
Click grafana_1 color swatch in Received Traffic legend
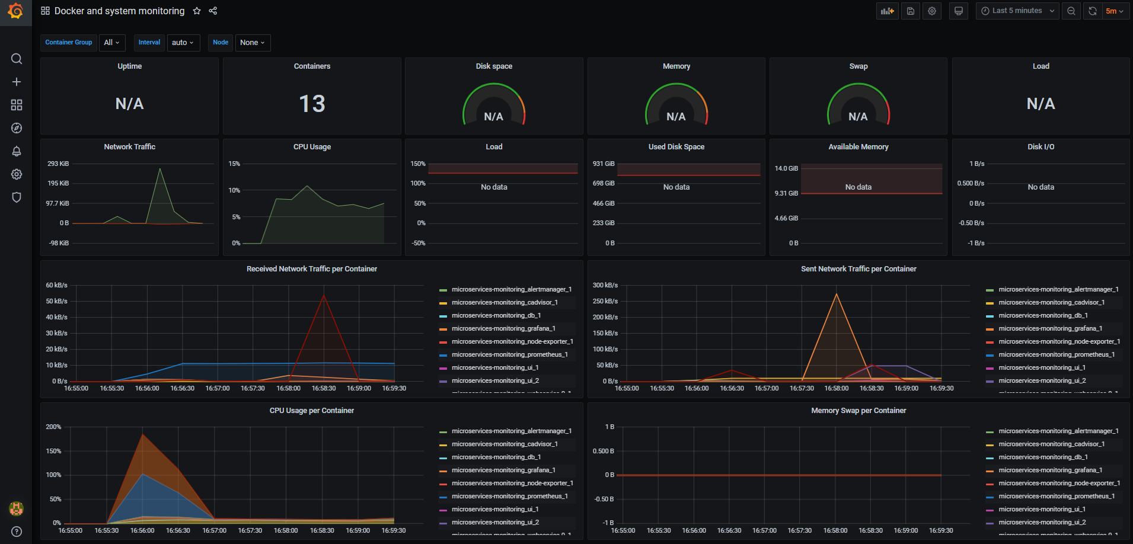[443, 329]
